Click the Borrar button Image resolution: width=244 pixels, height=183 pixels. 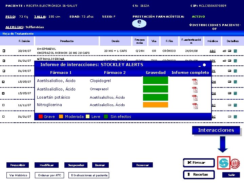[100, 165]
